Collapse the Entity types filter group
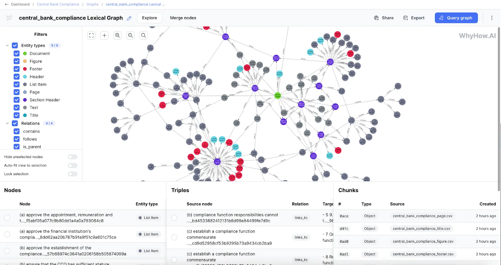The height and width of the screenshot is (265, 501). (7, 45)
